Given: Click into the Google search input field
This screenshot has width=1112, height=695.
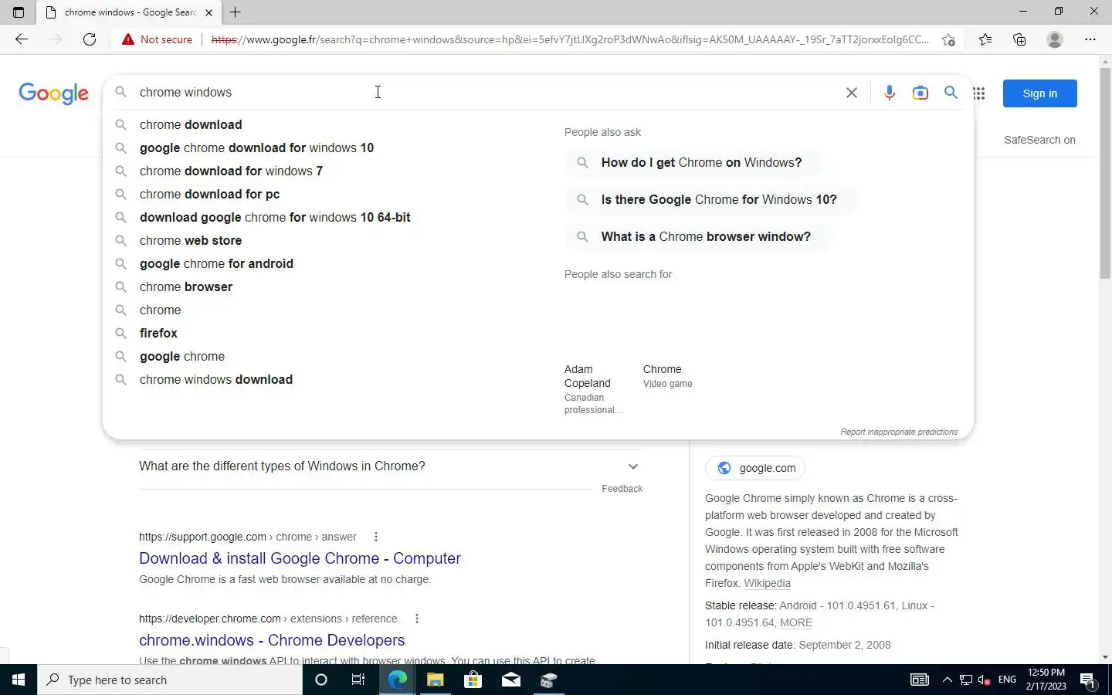Looking at the screenshot, I should pos(486,93).
